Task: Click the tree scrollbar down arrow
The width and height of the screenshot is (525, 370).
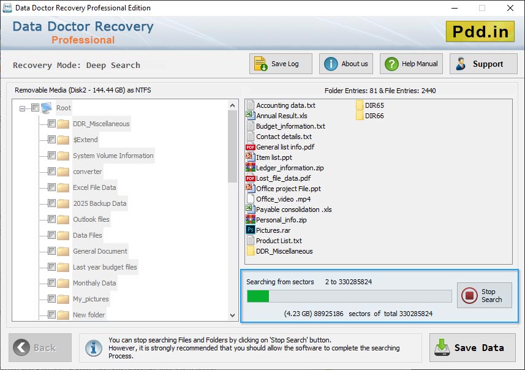Action: coord(233,315)
